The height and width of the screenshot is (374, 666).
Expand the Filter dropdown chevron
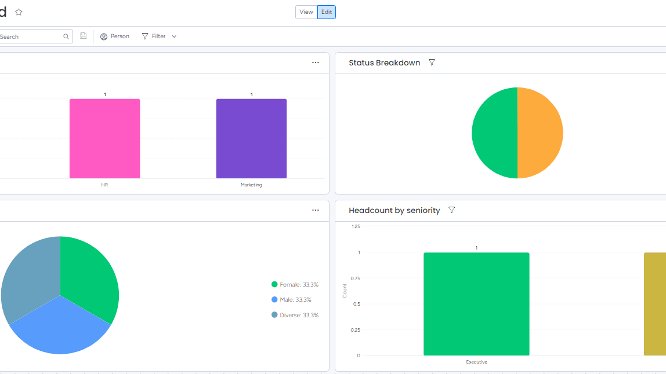point(174,36)
